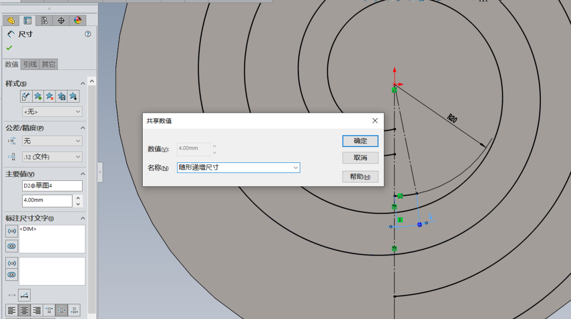Screen dimensions: 571x319
Task: Click the D2@草图4 name field
Action: click(x=52, y=186)
